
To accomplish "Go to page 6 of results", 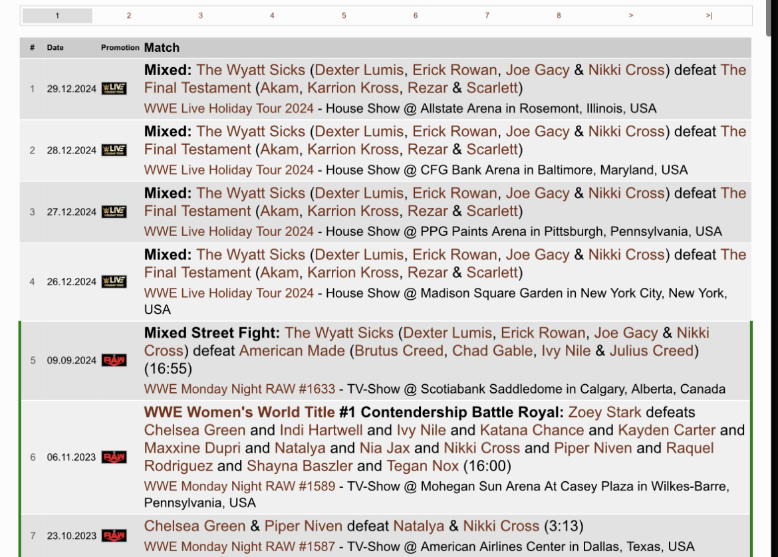I will click(416, 15).
